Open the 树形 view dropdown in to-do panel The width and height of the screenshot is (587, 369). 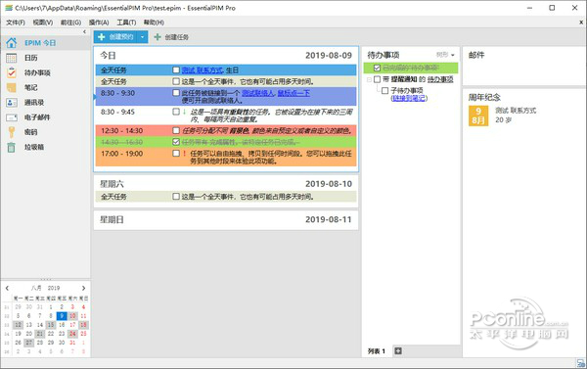tap(445, 55)
